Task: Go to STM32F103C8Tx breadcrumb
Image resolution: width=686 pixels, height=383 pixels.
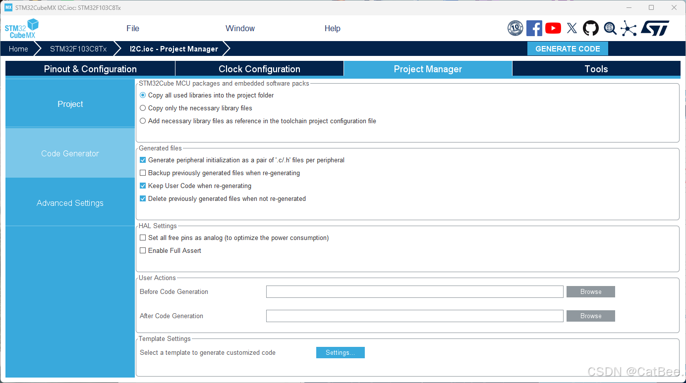Action: 78,48
